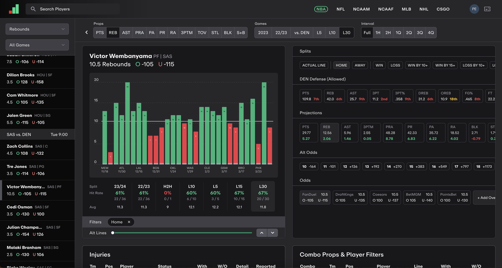Open the All Games dropdown
The height and width of the screenshot is (268, 502).
click(37, 45)
